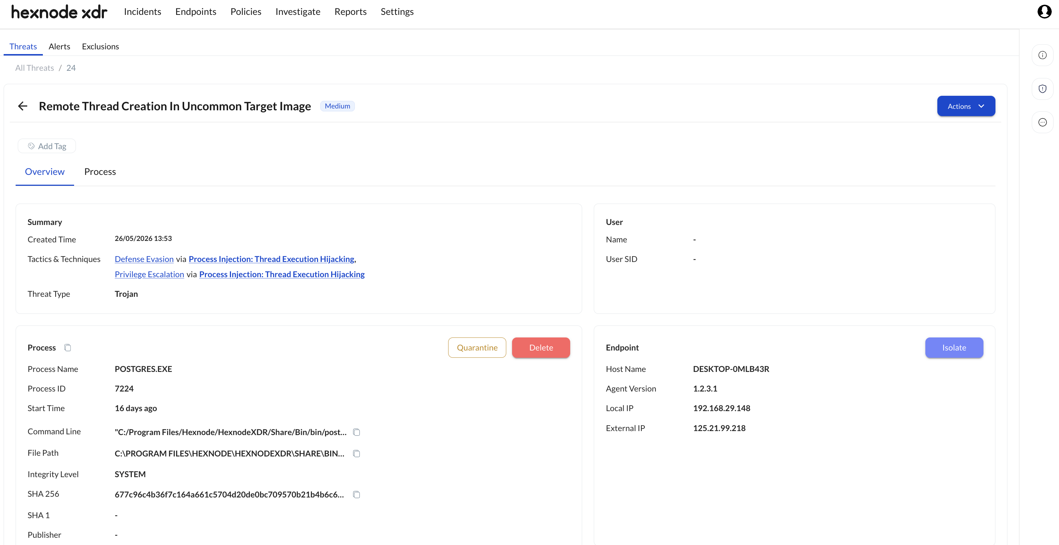1059x545 pixels.
Task: Click the red Delete button
Action: (x=541, y=348)
